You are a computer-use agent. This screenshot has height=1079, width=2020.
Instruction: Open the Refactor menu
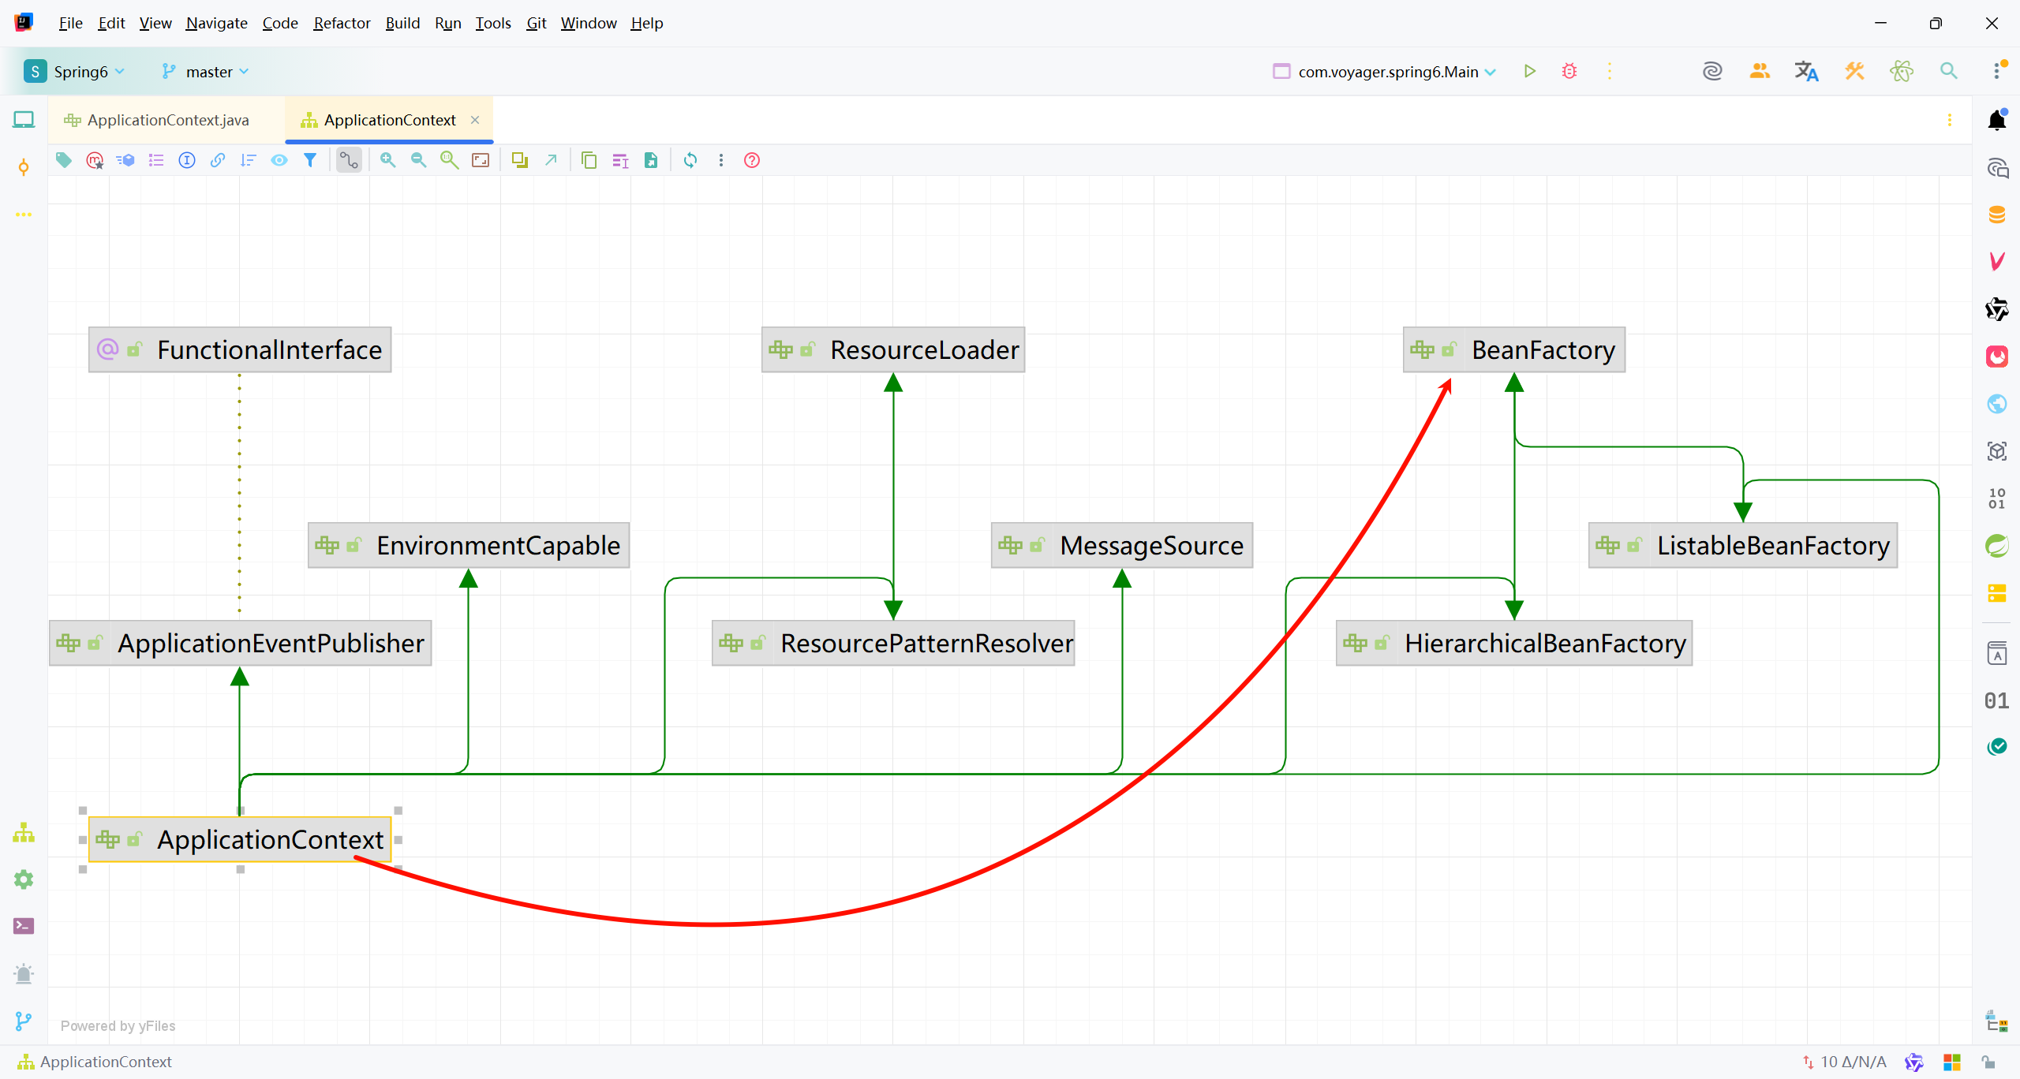(x=342, y=23)
